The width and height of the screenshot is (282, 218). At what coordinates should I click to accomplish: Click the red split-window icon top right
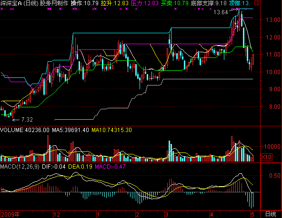click(x=257, y=3)
